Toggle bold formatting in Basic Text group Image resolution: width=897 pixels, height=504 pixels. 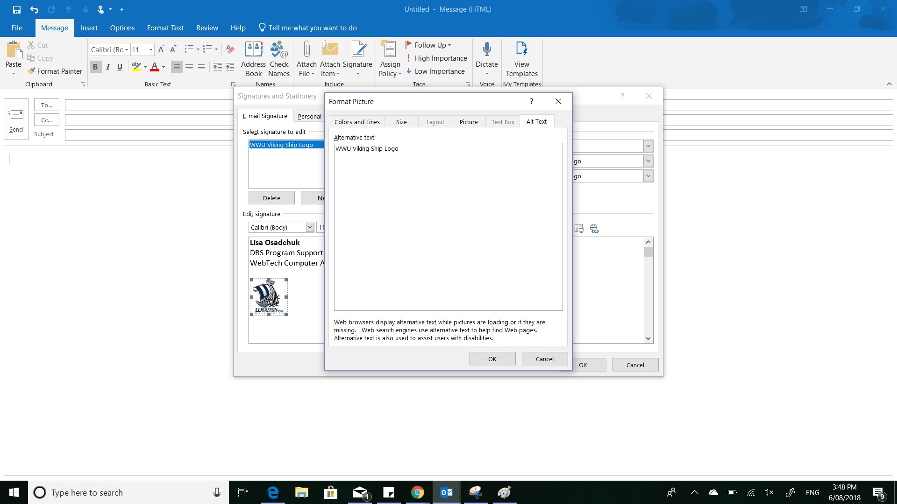[x=95, y=67]
